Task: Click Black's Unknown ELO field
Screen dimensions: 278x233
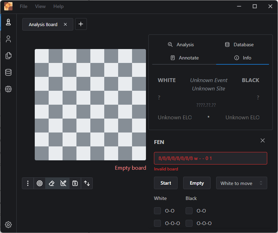Action: (x=242, y=118)
